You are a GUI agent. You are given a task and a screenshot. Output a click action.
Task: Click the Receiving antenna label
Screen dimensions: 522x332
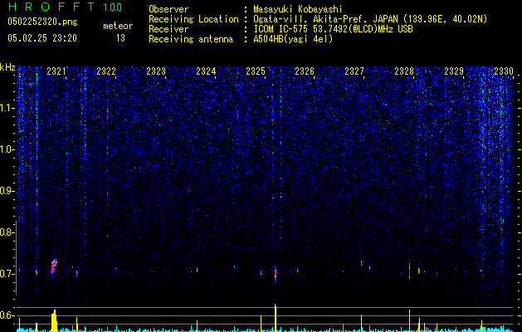[191, 39]
